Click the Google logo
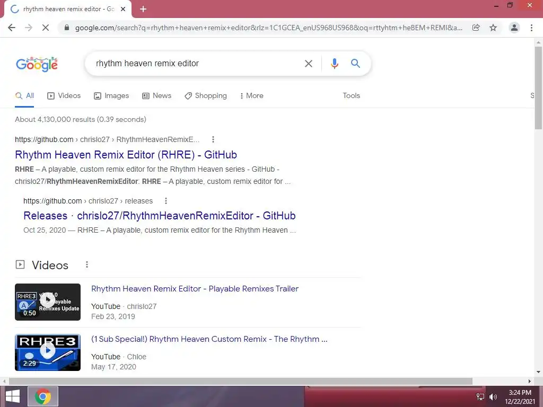The height and width of the screenshot is (407, 543). 37,64
